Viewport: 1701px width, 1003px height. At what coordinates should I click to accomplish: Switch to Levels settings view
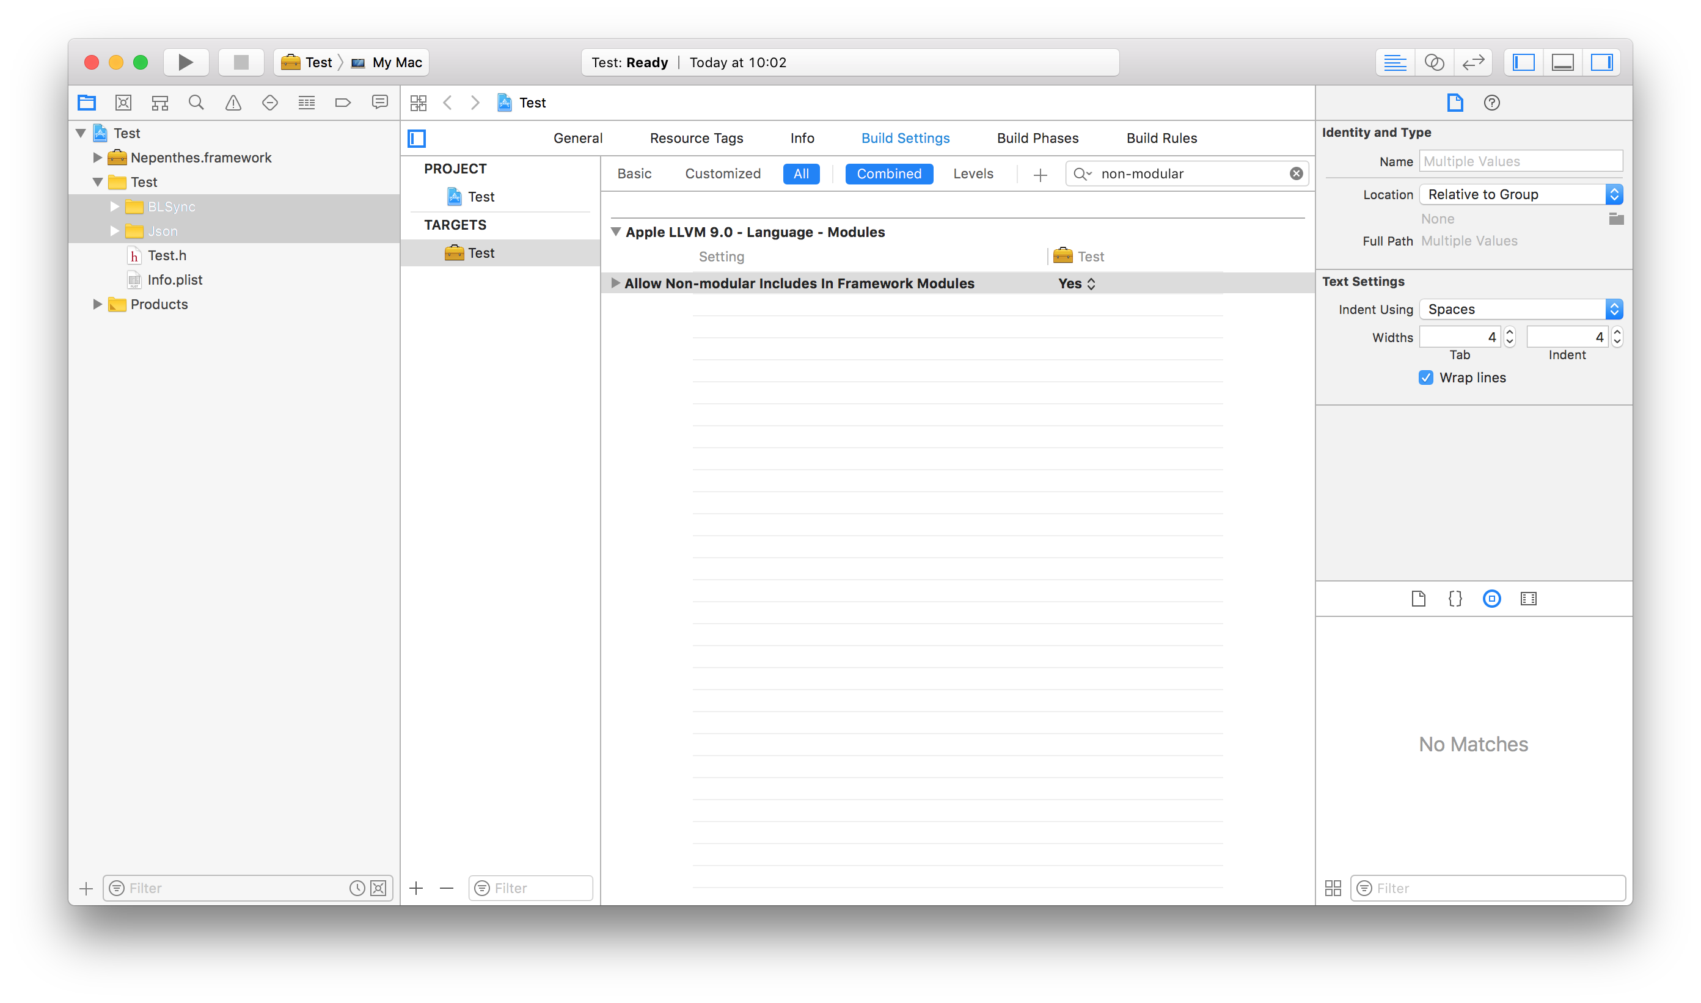[973, 173]
